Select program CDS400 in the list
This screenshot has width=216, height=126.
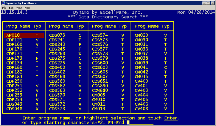pyautogui.click(x=57, y=67)
